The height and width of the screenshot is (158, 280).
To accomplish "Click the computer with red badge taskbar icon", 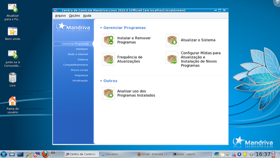I will 37,154.
